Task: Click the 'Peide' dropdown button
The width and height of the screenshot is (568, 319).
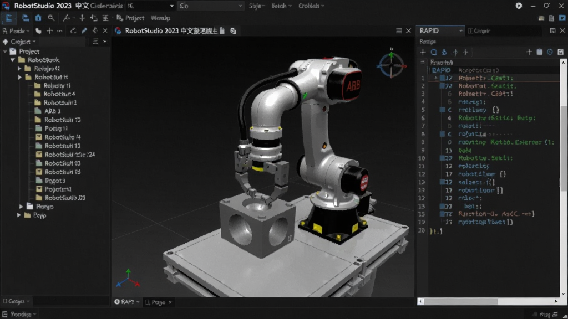Action: click(x=16, y=31)
